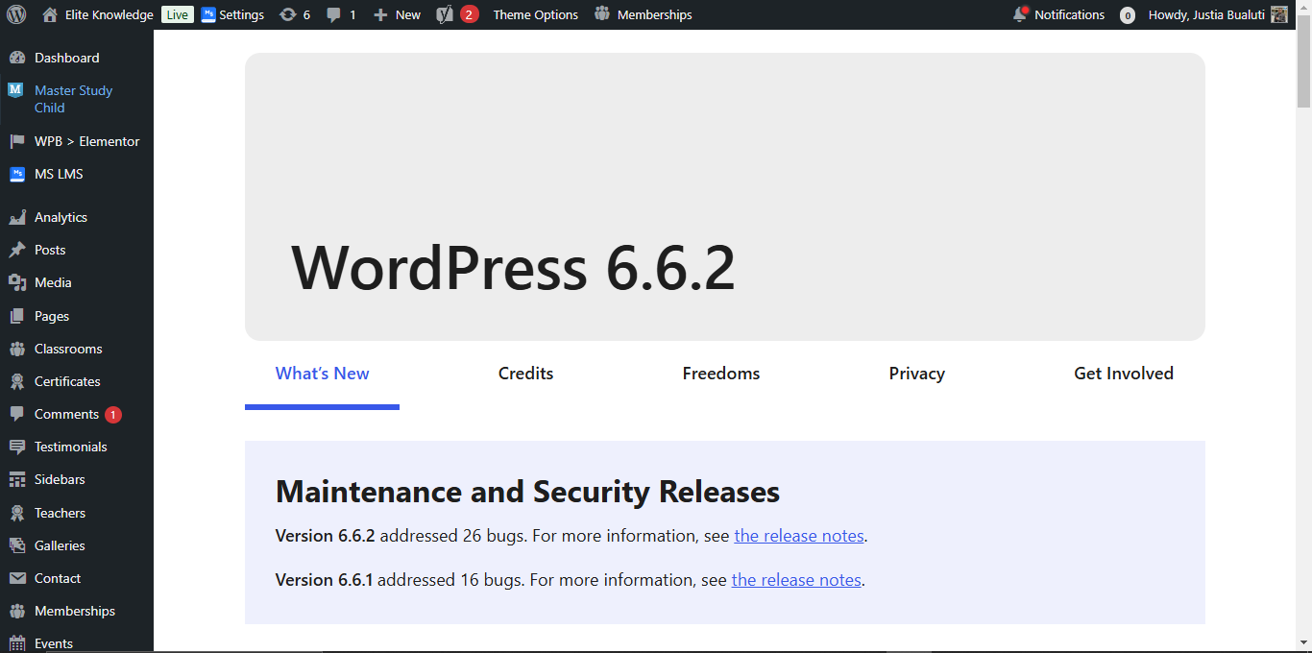Click the WordPress 6.6.2 heading text
Image resolution: width=1312 pixels, height=653 pixels.
[514, 268]
